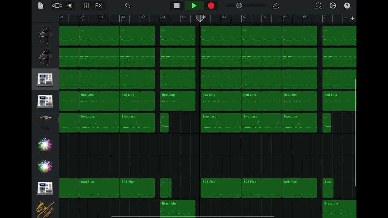This screenshot has width=388, height=218.
Task: Open the Live Loops grid view
Action: point(69,6)
